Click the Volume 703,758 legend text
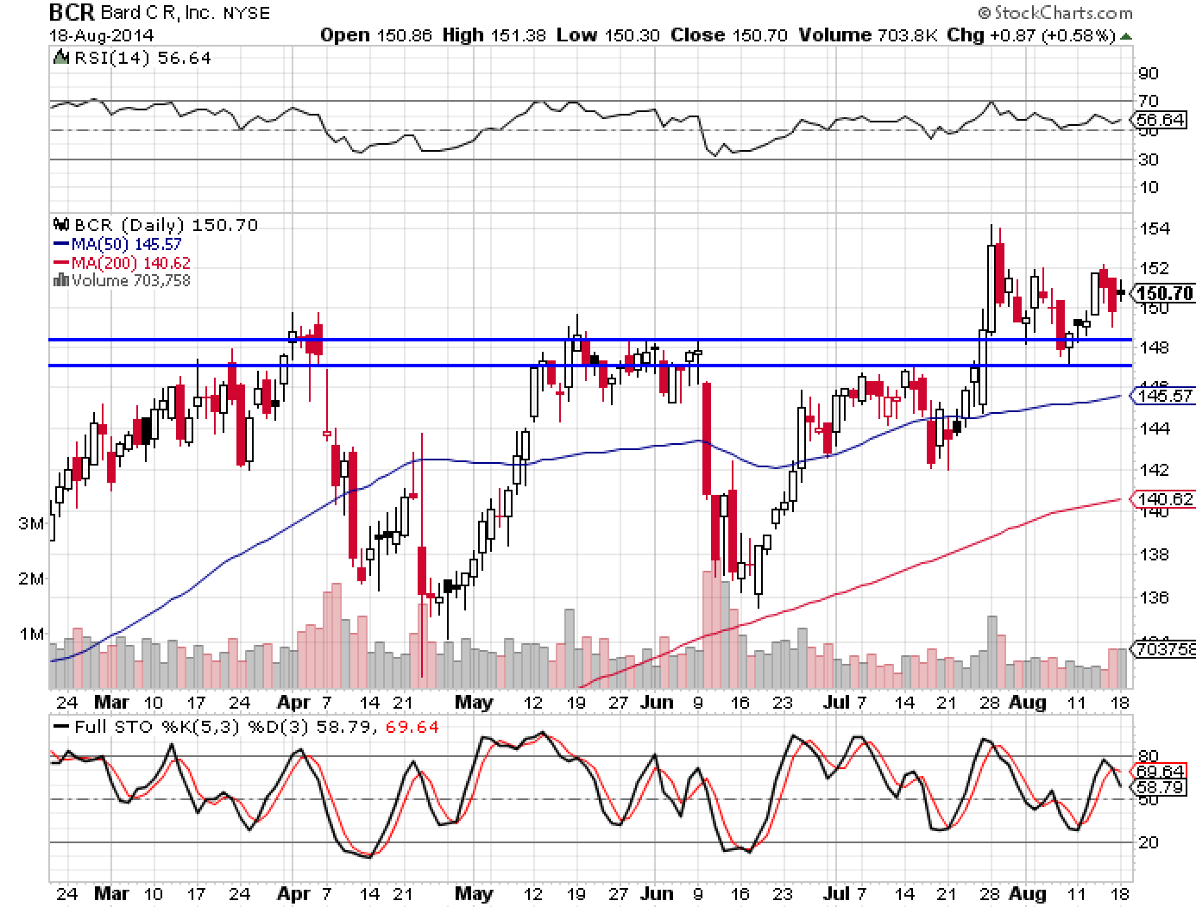This screenshot has width=1196, height=907. click(130, 280)
